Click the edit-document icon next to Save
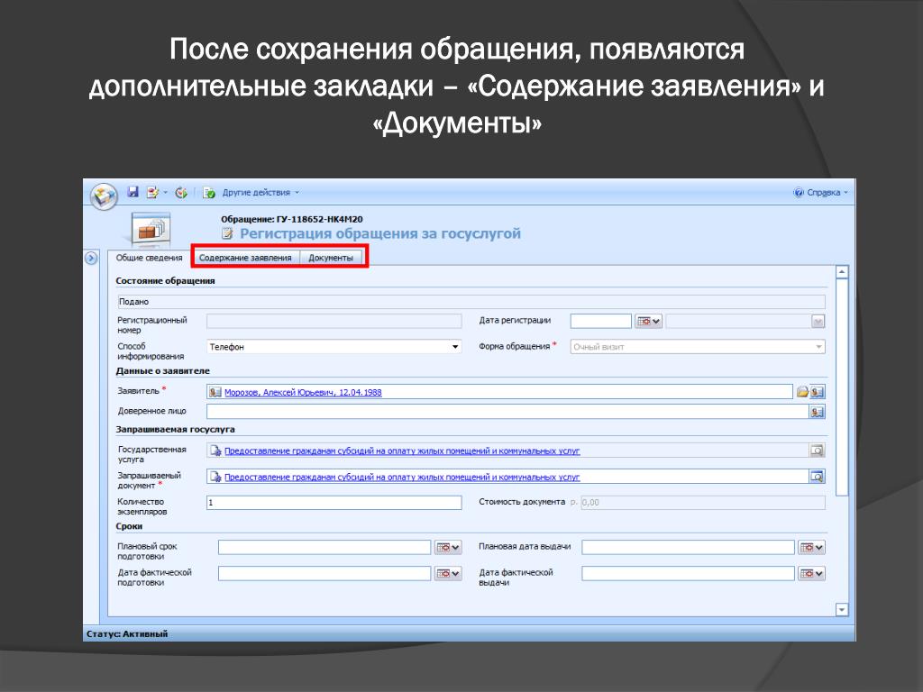Screen dimensions: 923x692 point(152,193)
